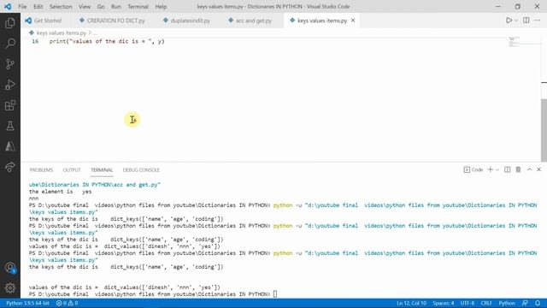
Task: Open the View menu
Action: click(85, 7)
